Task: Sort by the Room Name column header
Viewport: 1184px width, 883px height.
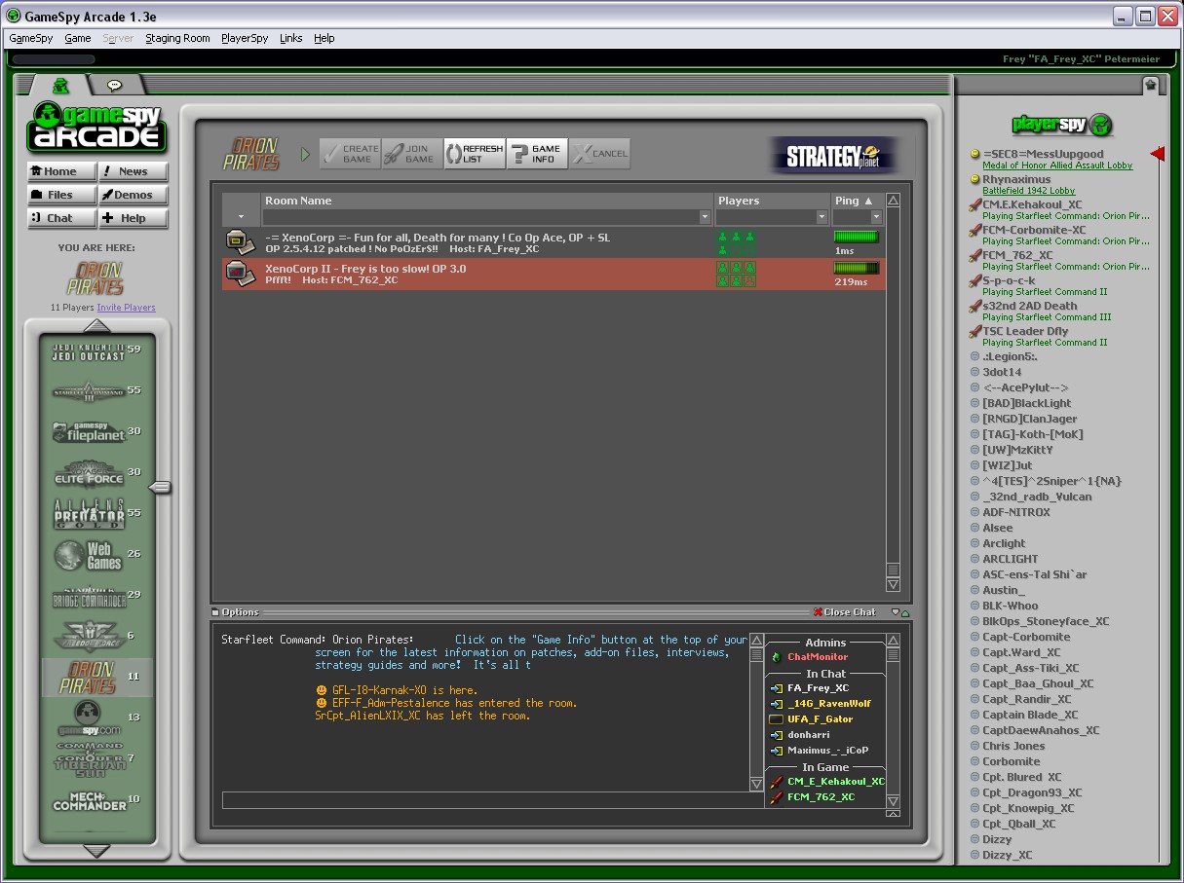Action: 487,201
